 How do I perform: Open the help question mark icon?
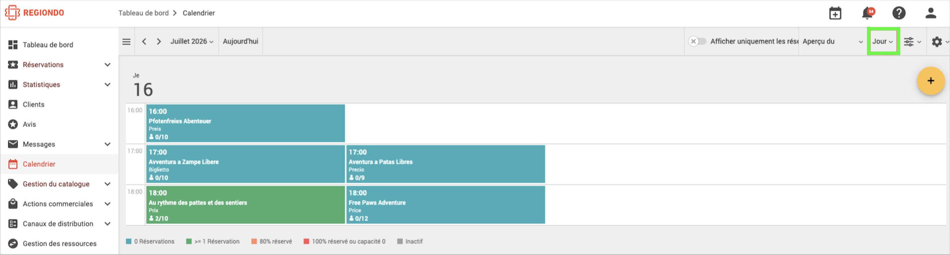click(899, 13)
